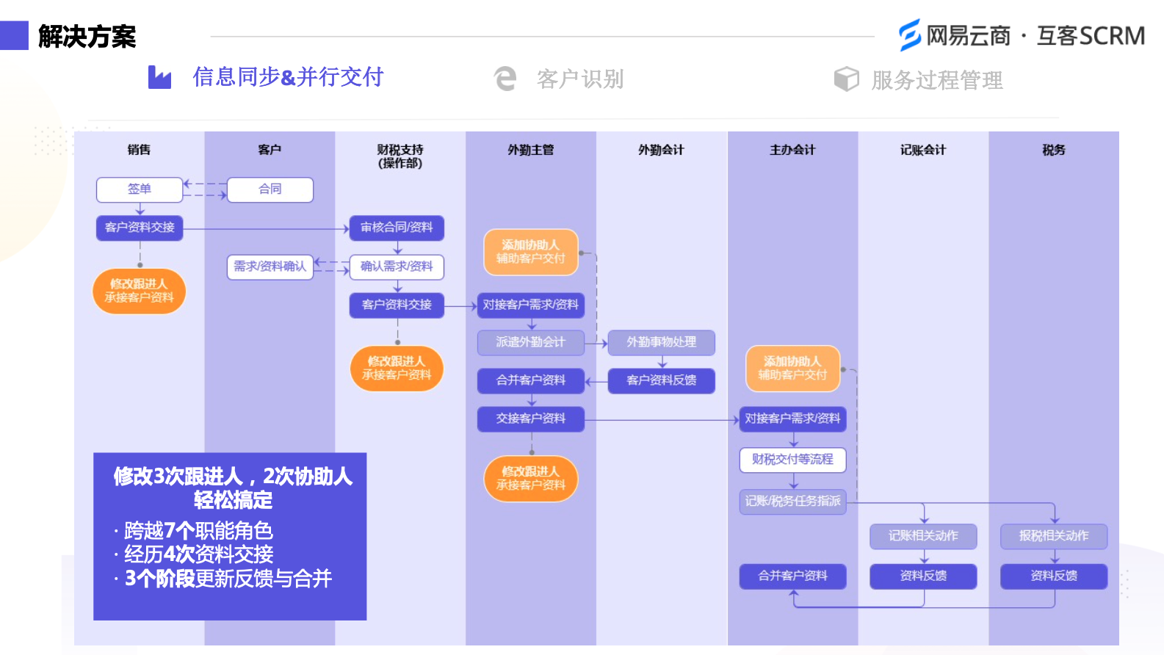Click the 签单 box in the 销售 lane

point(140,189)
